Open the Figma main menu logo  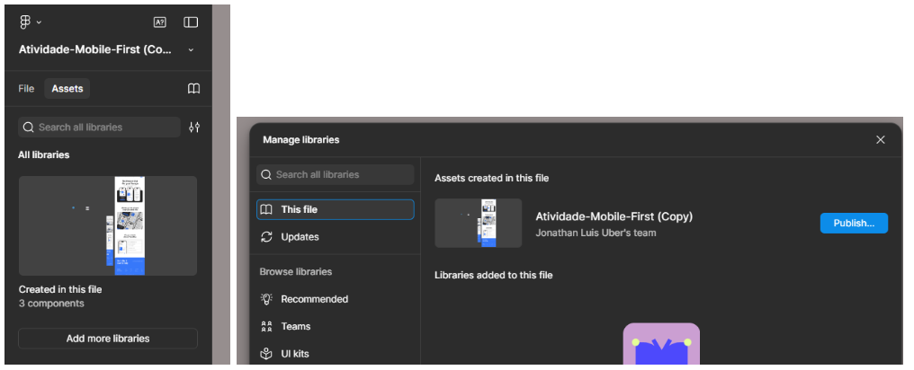(24, 22)
